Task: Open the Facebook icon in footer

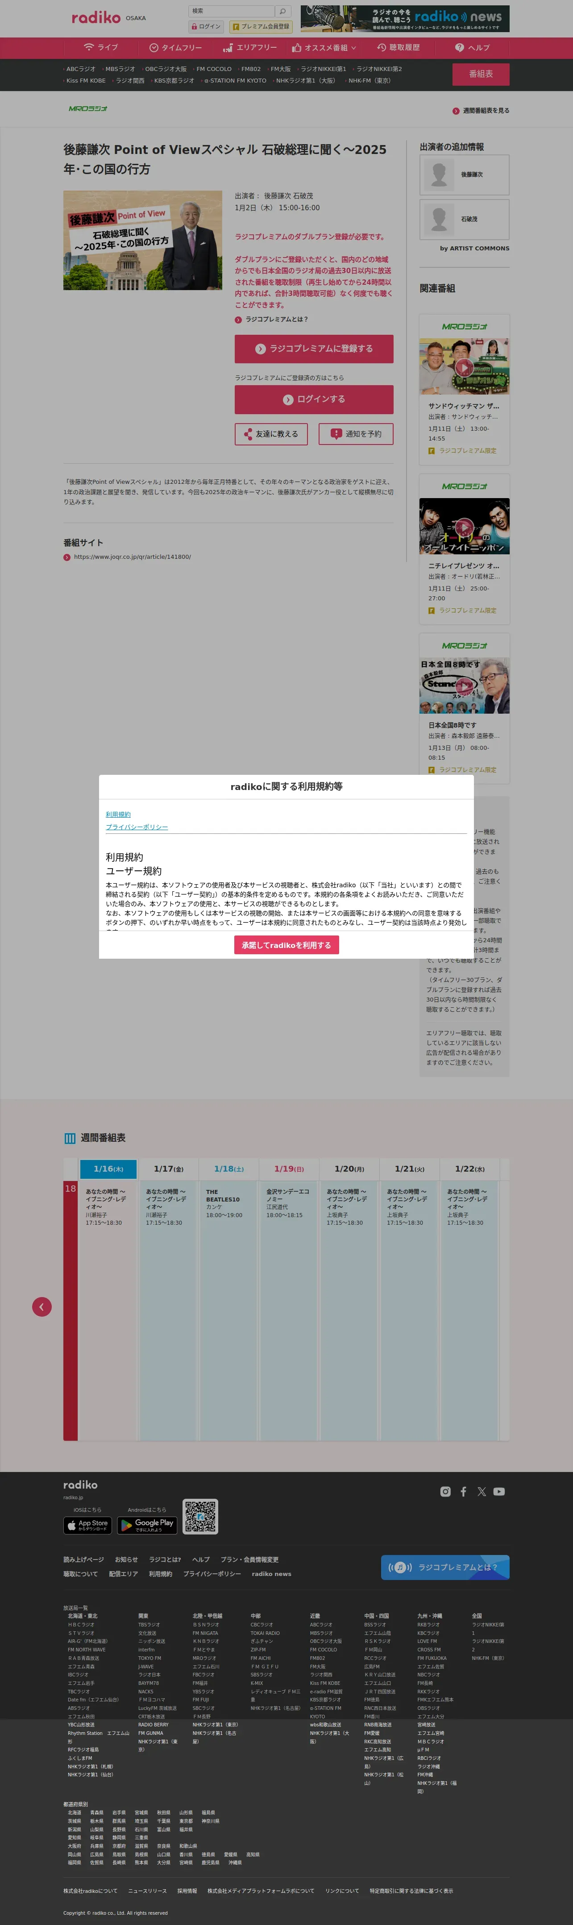Action: (x=463, y=1492)
